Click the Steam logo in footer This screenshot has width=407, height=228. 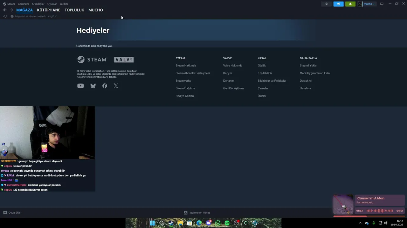coord(92,60)
